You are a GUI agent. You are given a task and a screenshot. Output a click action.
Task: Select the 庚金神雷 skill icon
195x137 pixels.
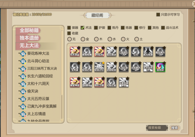[x=75, y=82]
